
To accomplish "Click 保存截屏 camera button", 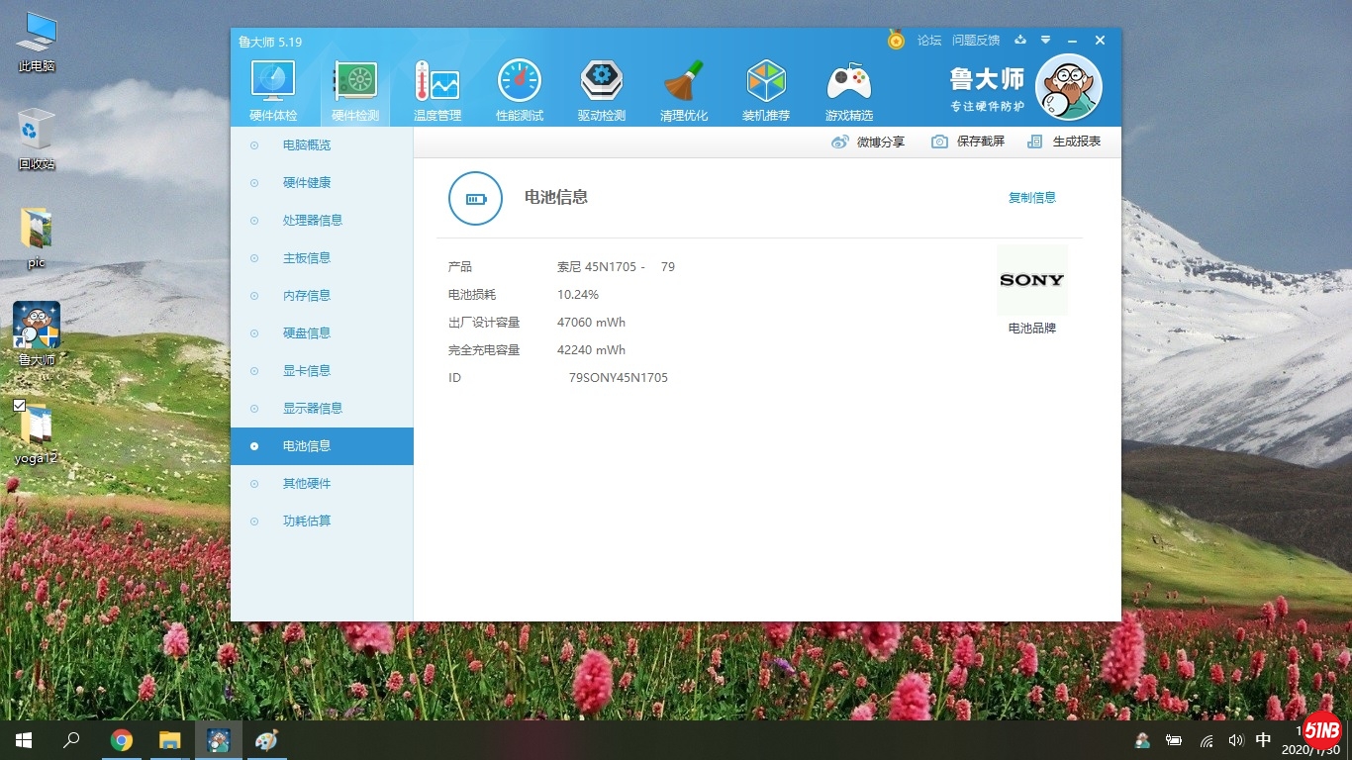I will (968, 142).
